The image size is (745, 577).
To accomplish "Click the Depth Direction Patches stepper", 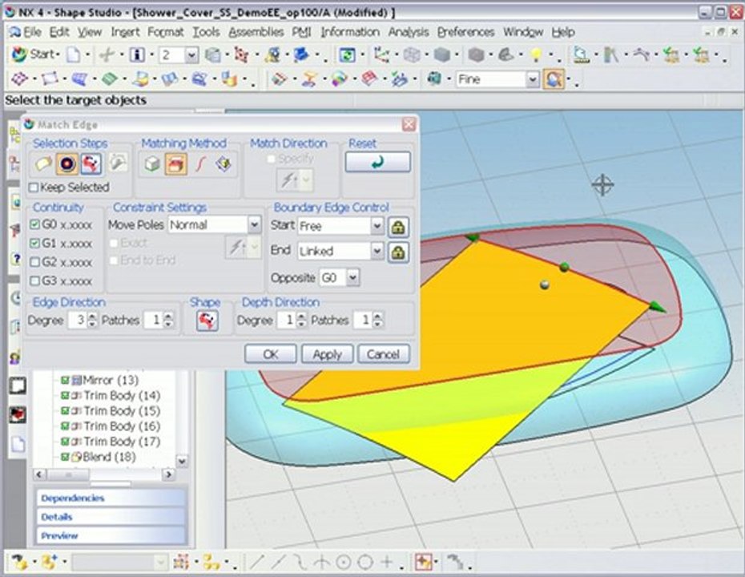I will (x=378, y=320).
